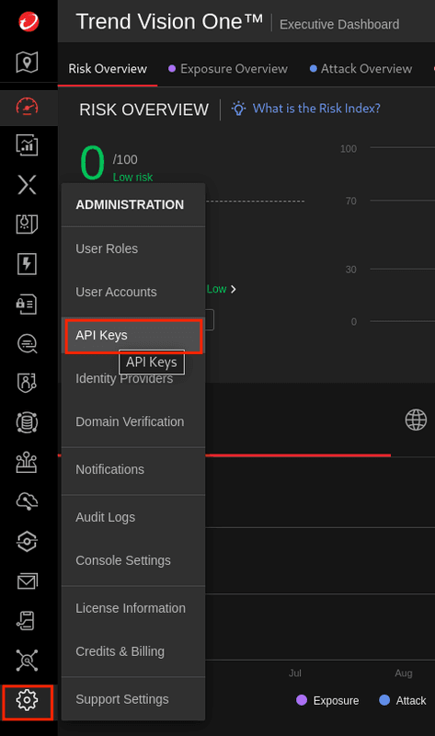The image size is (435, 736).
Task: Open the lightning bolt sidebar icon
Action: pos(28,264)
